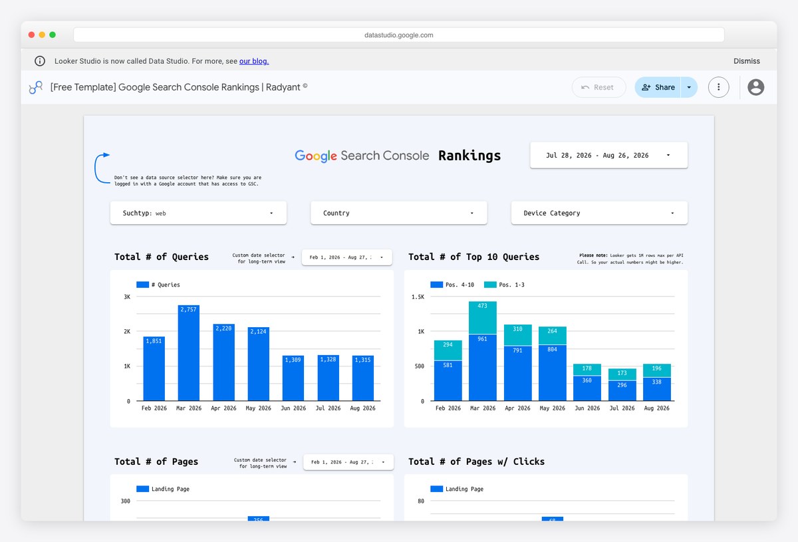Click the 264 segment in May 2026 bar

(552, 336)
